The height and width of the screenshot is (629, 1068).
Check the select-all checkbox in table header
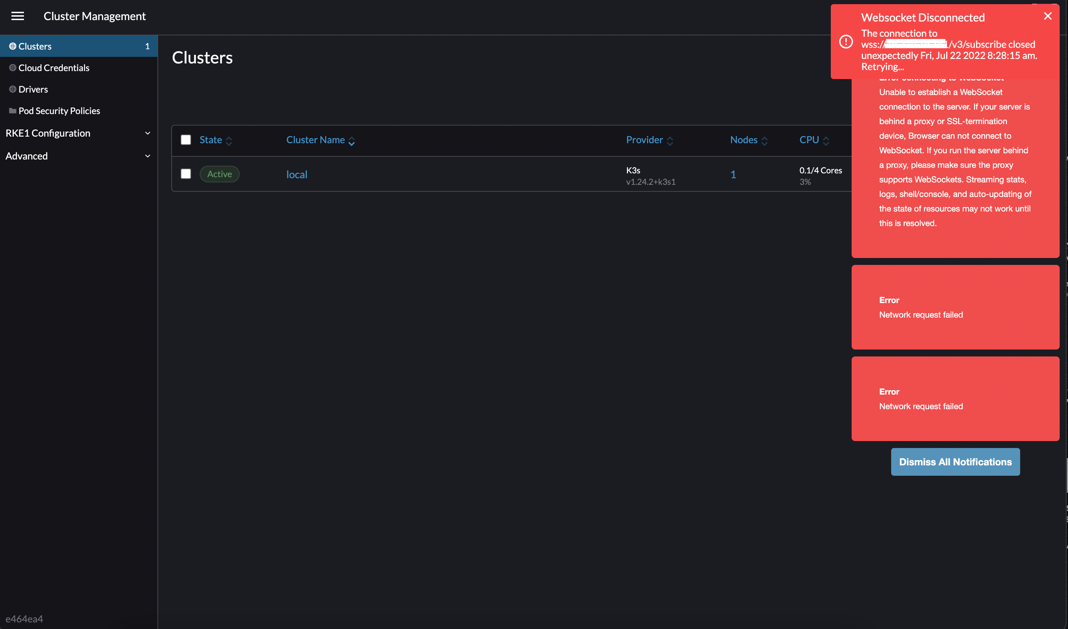(x=186, y=139)
